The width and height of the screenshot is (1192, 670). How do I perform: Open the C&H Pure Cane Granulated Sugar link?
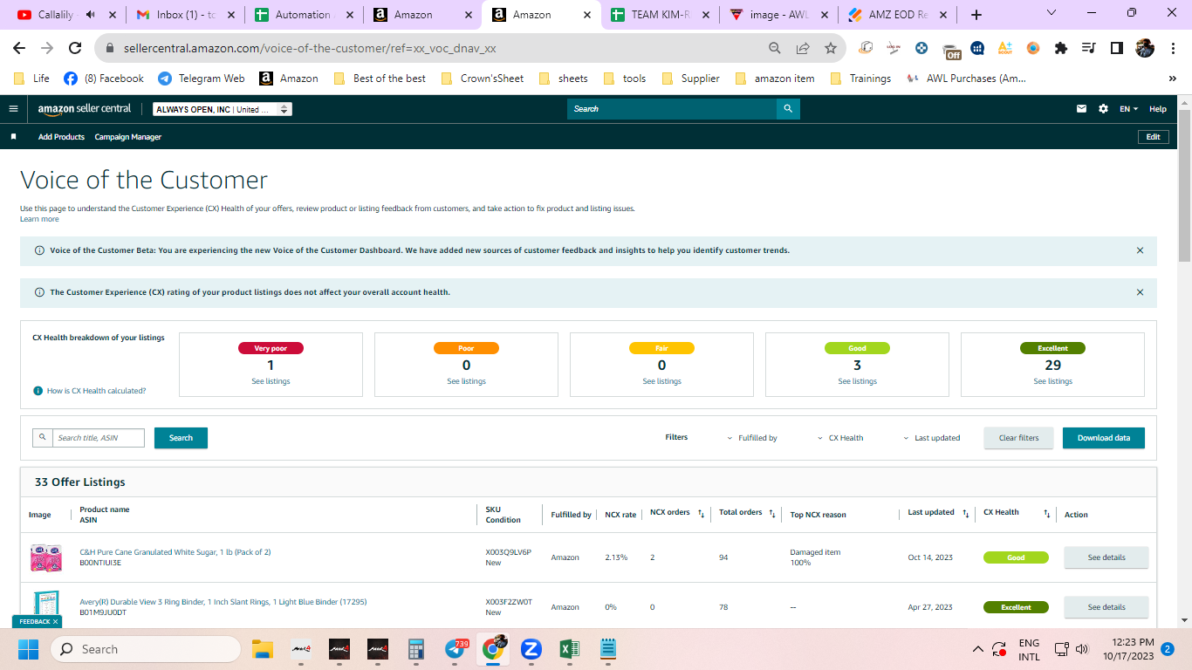tap(175, 552)
